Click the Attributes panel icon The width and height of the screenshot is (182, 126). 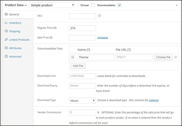point(6,48)
